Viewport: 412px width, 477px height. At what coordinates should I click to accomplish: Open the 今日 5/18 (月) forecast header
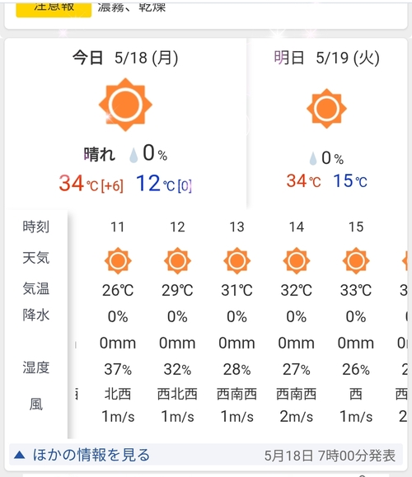pos(125,58)
